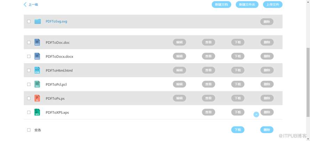
Task: Click the PDFToPs.ps file icon
Action: (37, 98)
